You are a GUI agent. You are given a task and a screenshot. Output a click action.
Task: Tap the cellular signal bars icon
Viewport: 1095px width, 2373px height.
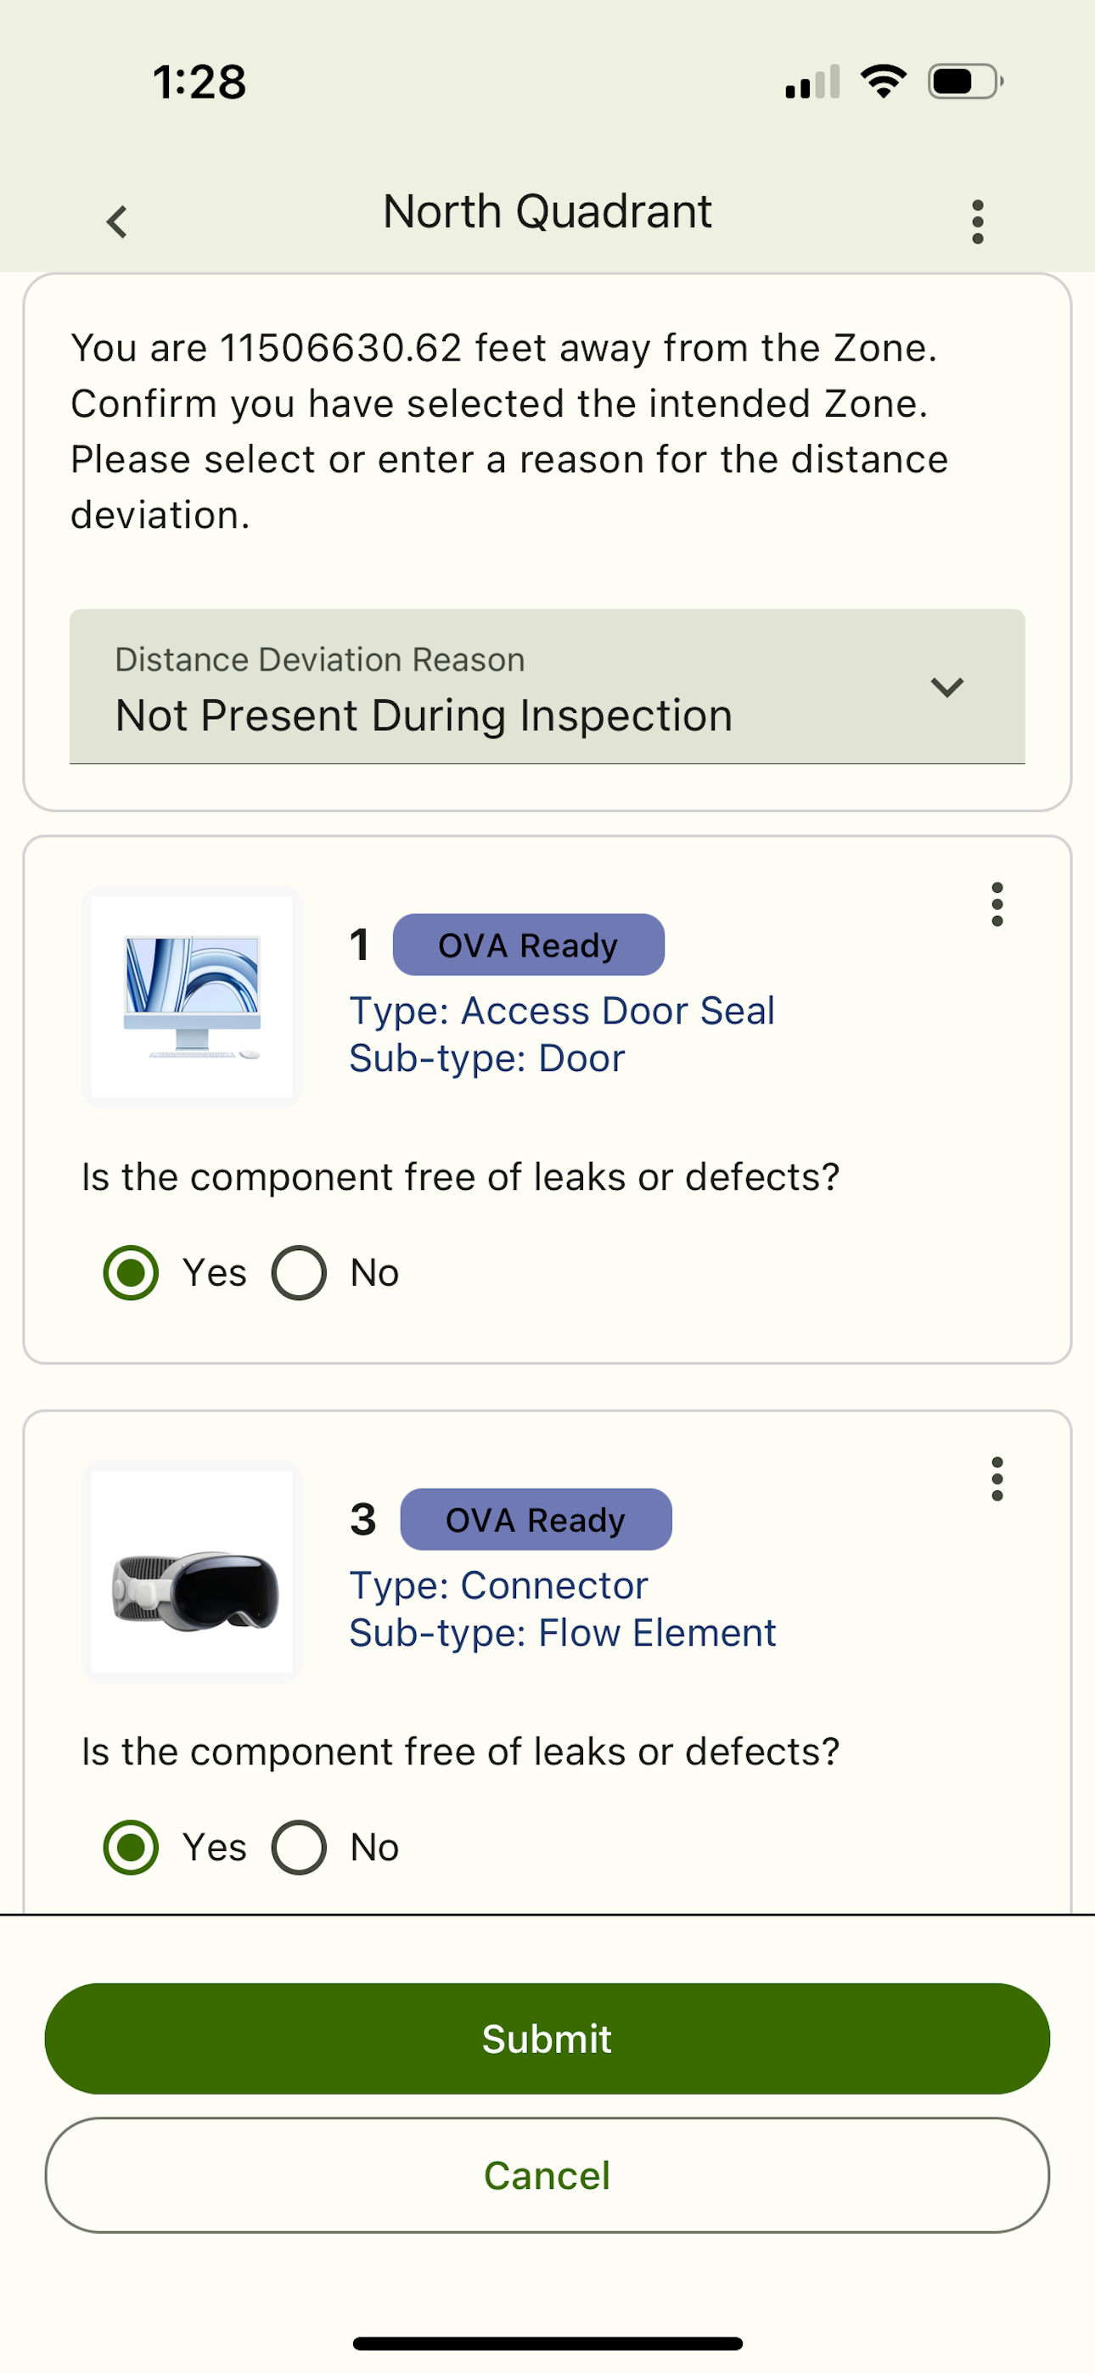click(x=812, y=82)
